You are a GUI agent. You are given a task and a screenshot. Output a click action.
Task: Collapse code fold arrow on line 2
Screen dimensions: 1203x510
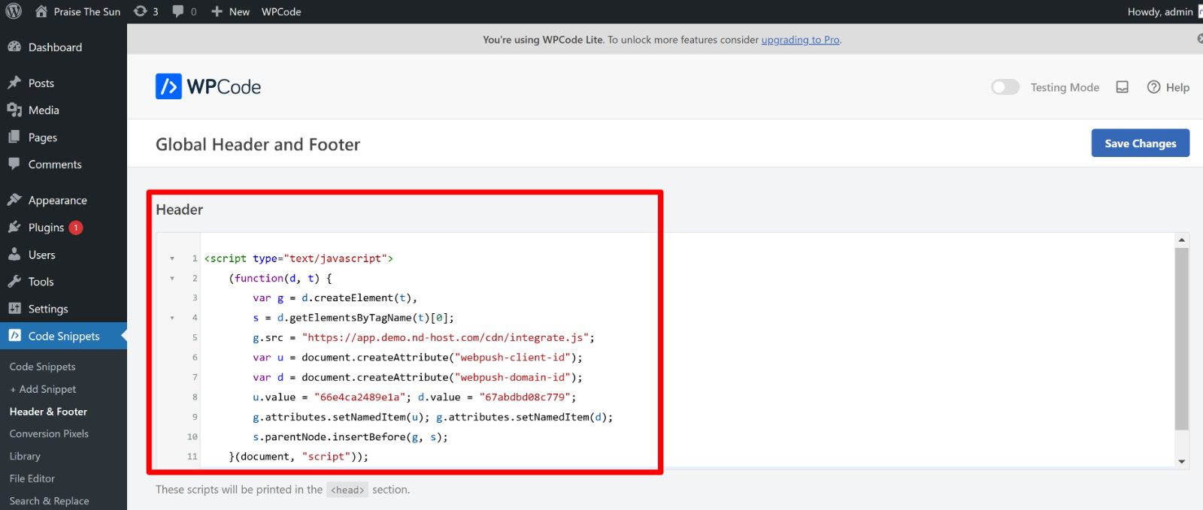[172, 279]
